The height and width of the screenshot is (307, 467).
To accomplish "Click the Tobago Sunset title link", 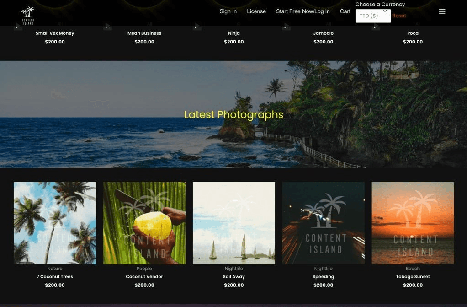I will tap(413, 277).
